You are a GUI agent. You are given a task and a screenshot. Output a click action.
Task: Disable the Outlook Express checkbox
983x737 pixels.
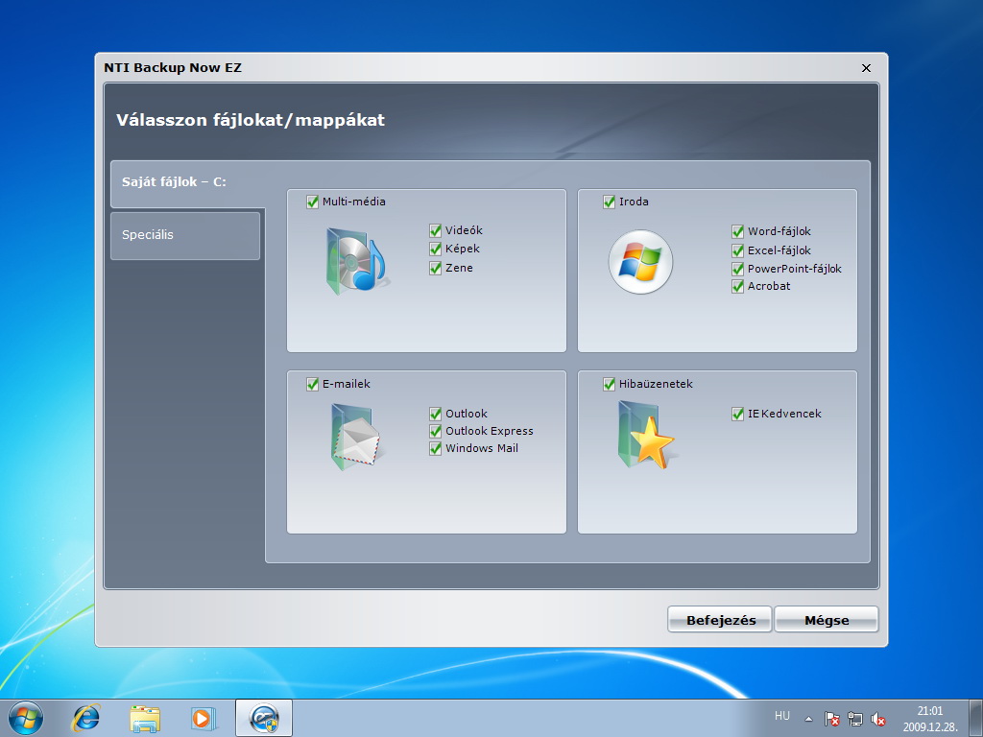click(435, 431)
